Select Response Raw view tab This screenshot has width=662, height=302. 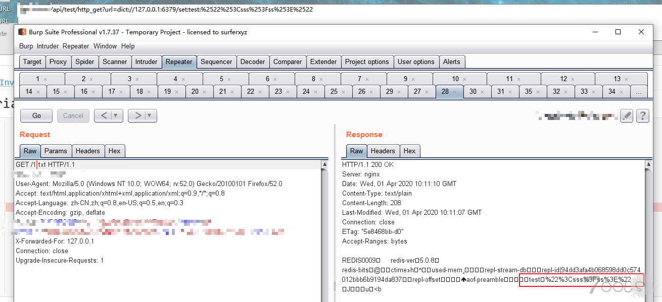(x=357, y=151)
